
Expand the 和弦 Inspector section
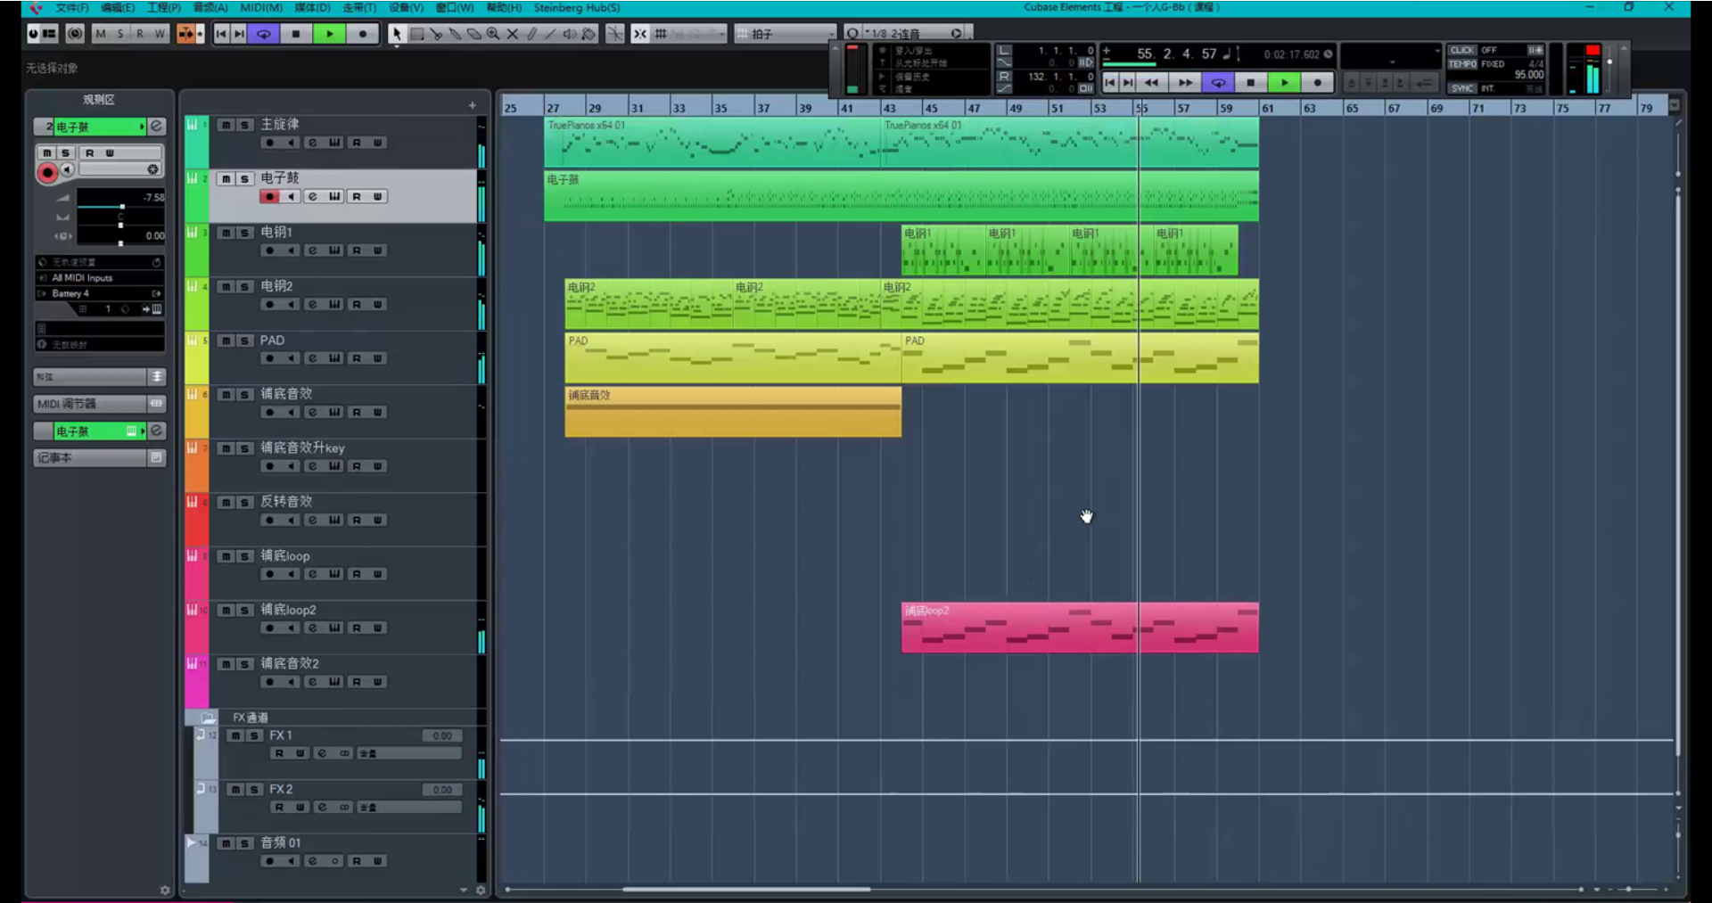[99, 377]
